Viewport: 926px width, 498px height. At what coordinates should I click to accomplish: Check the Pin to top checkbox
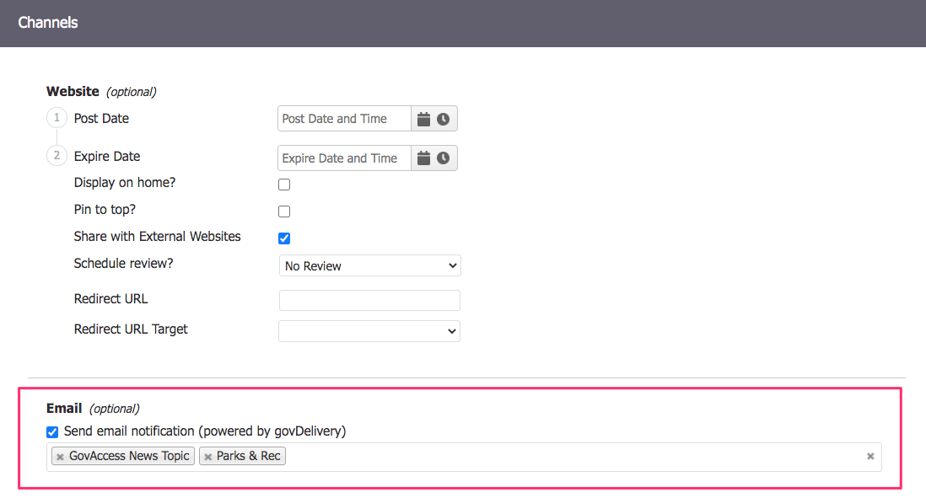coord(284,212)
